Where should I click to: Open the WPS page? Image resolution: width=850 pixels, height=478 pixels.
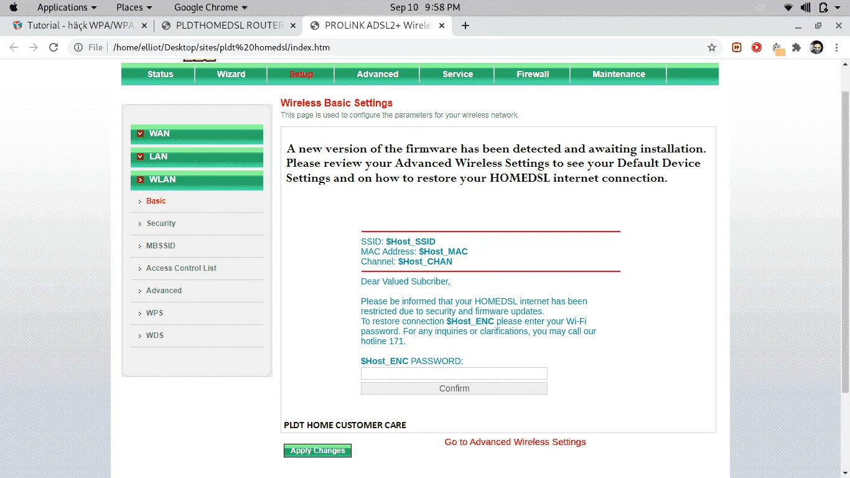pyautogui.click(x=154, y=313)
